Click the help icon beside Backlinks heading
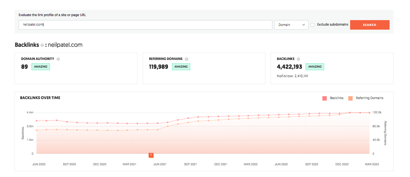410x177 pixels. [42, 45]
